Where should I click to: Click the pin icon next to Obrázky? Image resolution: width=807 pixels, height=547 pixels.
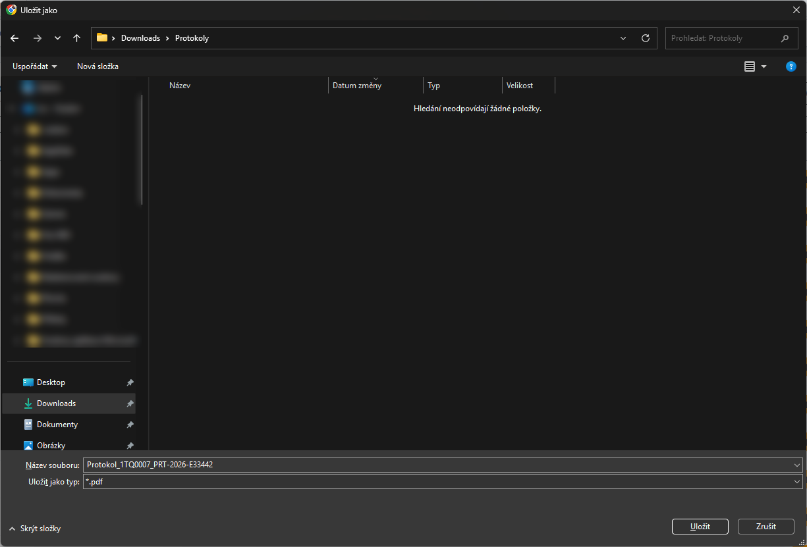click(130, 446)
